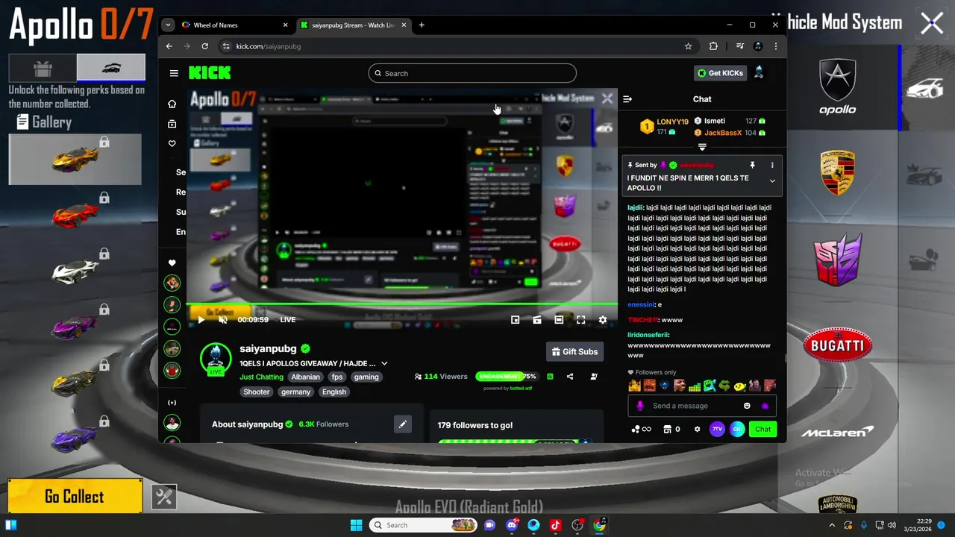Select the red Apollo car thumbnail
The width and height of the screenshot is (955, 537).
(x=75, y=215)
